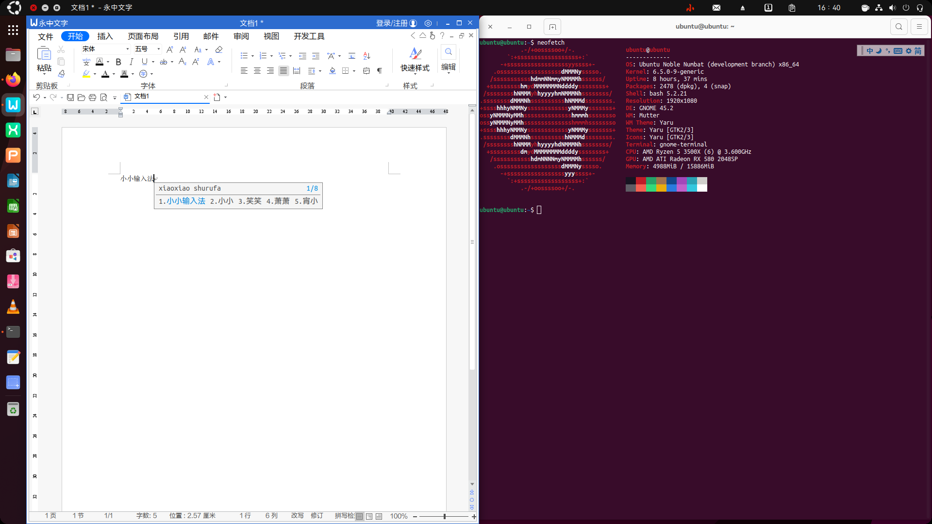
Task: Choose IME candidate 2.小小
Action: 222,201
